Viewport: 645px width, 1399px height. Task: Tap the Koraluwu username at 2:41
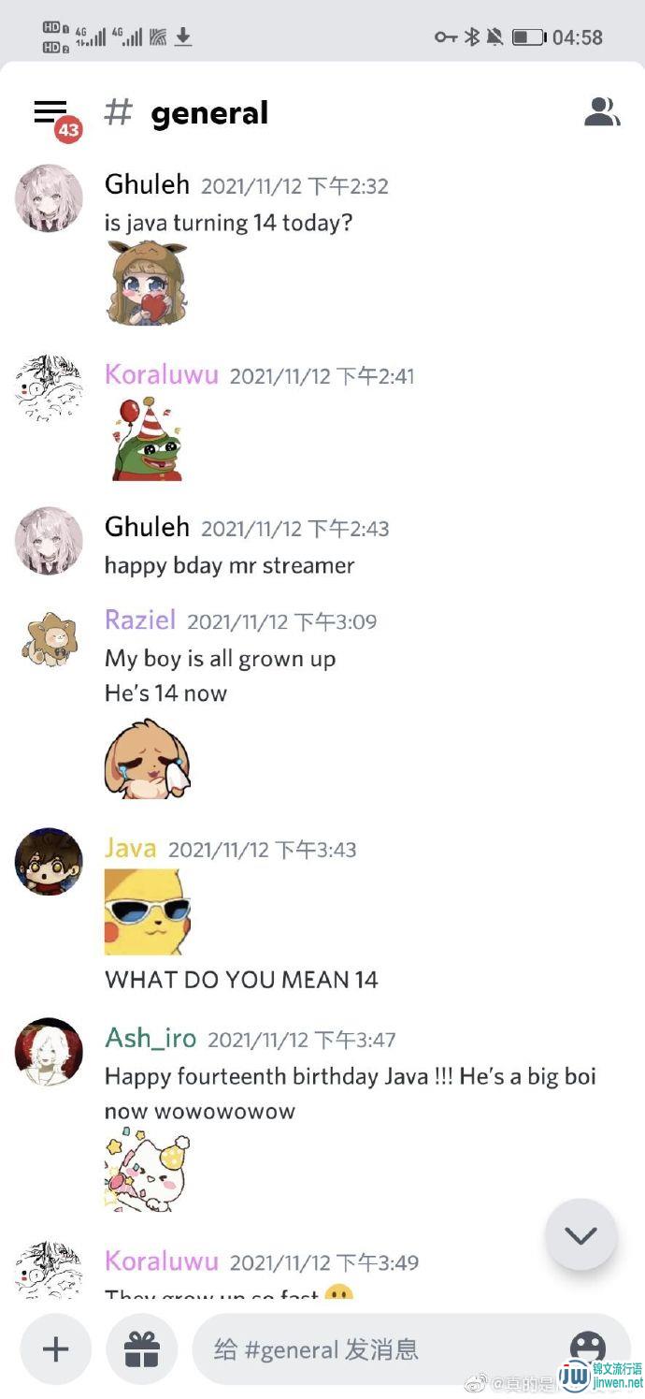point(162,374)
